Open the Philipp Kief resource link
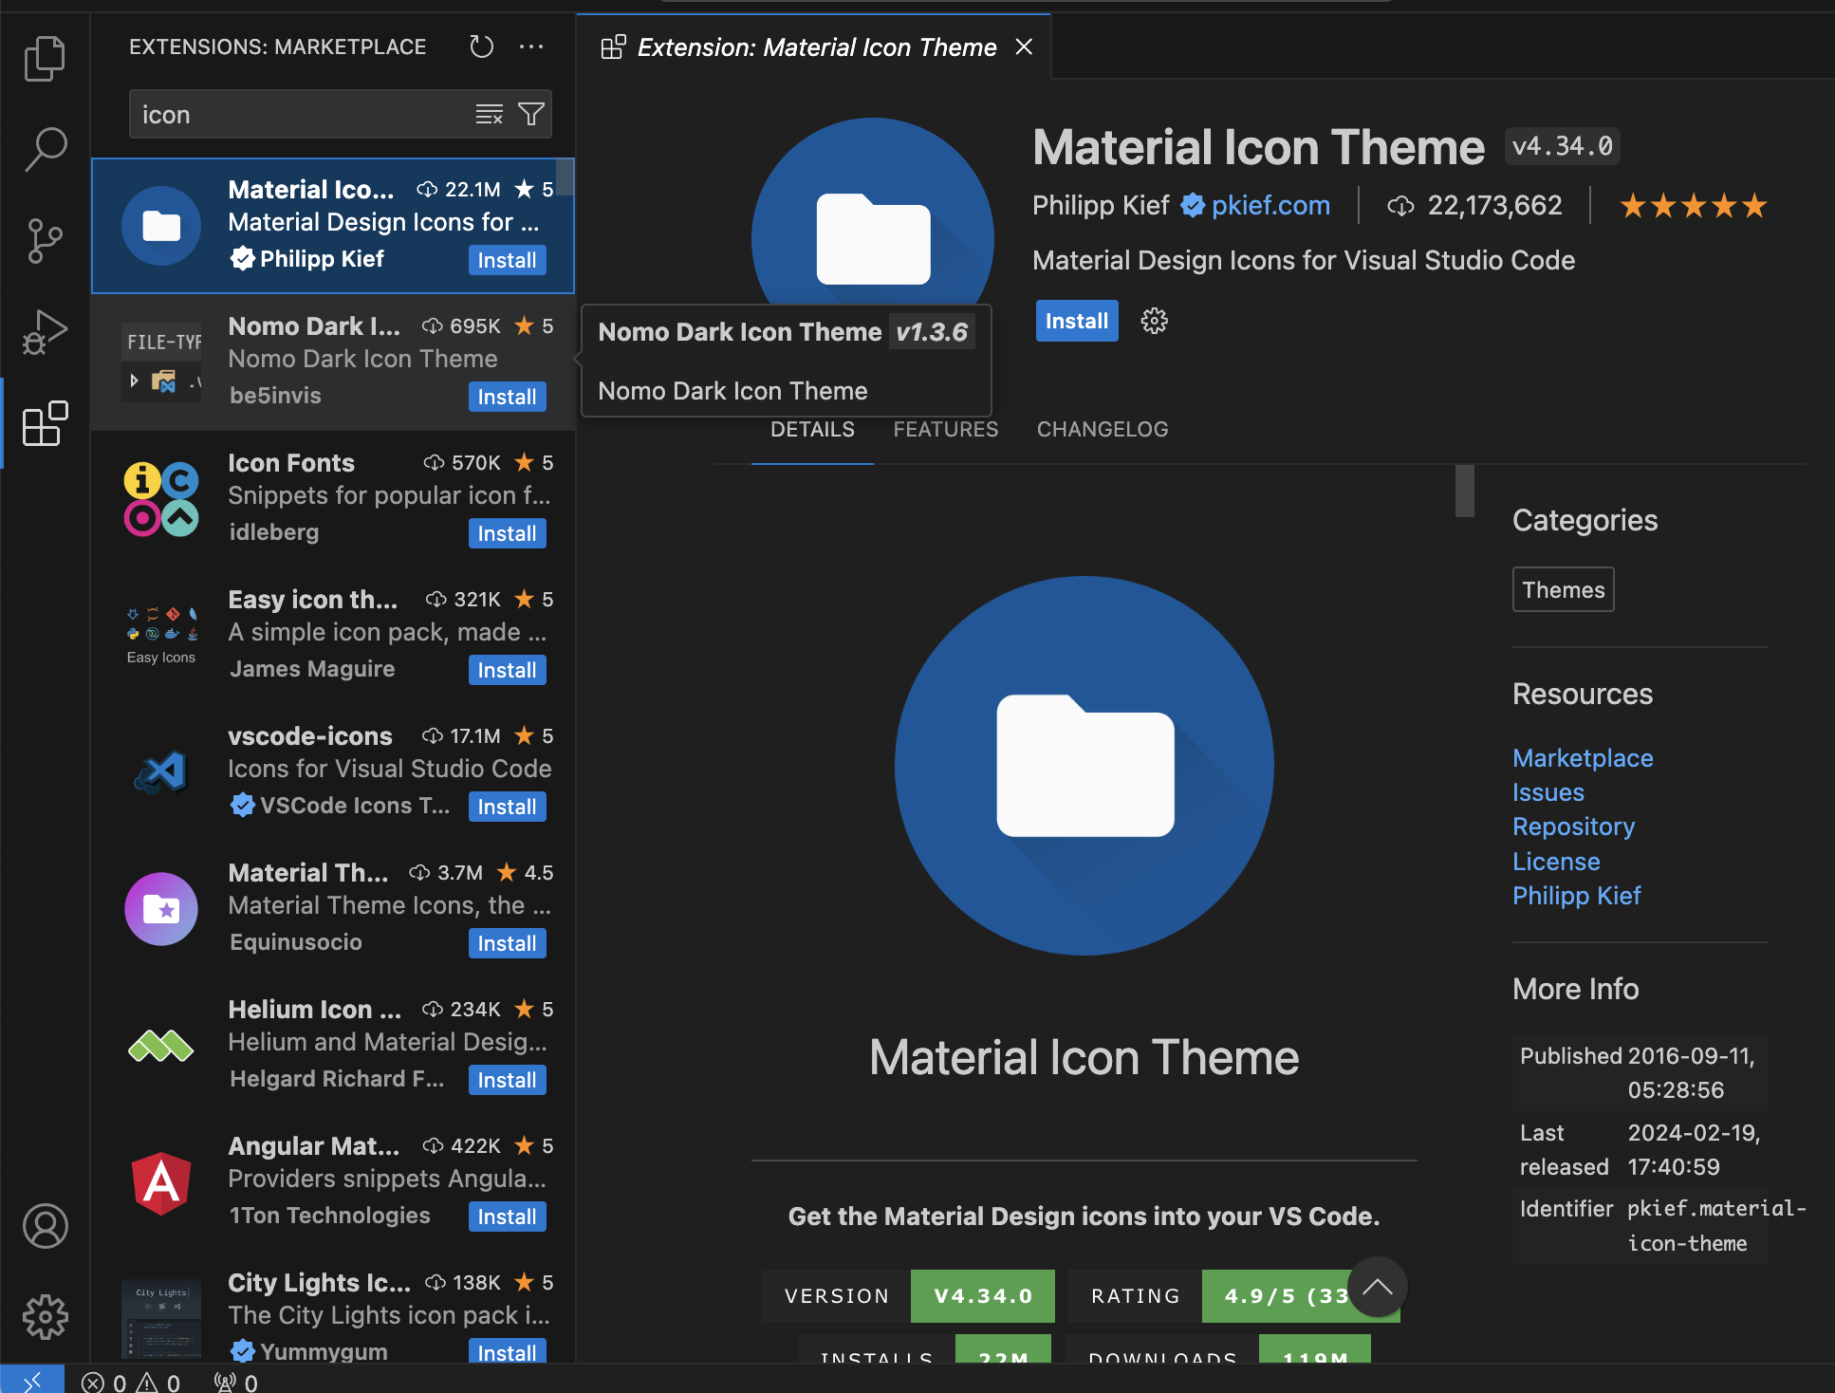The image size is (1835, 1393). (1576, 896)
